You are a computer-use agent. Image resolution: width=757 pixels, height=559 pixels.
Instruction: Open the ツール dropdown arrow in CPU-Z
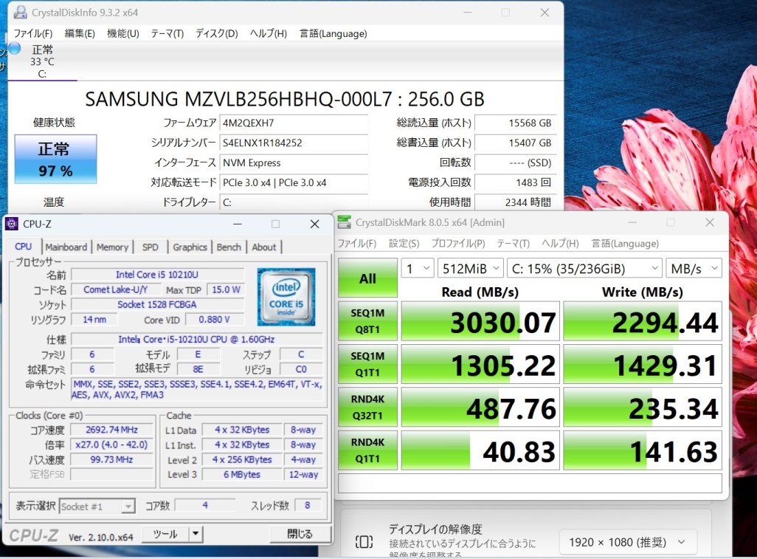[x=196, y=534]
